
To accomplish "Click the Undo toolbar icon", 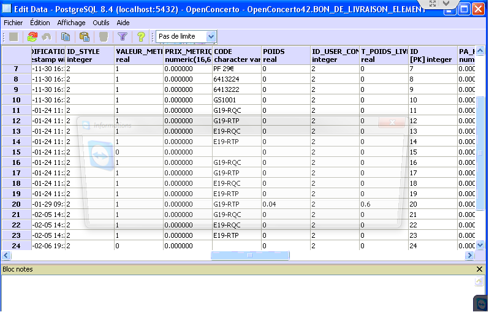I will point(47,37).
